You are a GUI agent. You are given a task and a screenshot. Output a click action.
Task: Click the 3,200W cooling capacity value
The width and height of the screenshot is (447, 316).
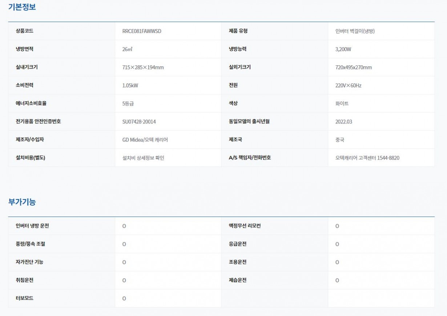click(343, 49)
